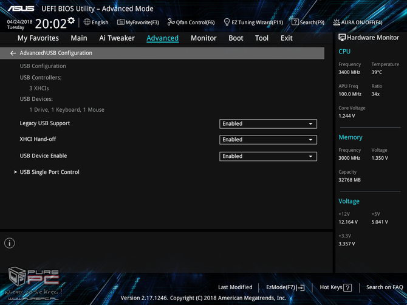Image resolution: width=407 pixels, height=305 pixels.
Task: Click the APU Freq value 100.0 MHz
Action: pyautogui.click(x=350, y=94)
